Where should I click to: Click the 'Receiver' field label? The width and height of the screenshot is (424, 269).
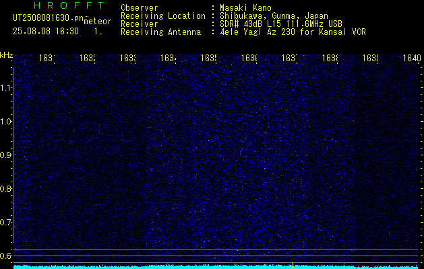(x=140, y=24)
